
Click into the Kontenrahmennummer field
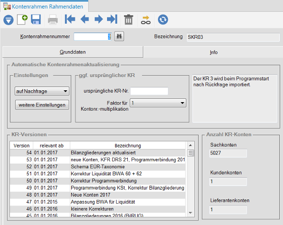[x=92, y=37]
